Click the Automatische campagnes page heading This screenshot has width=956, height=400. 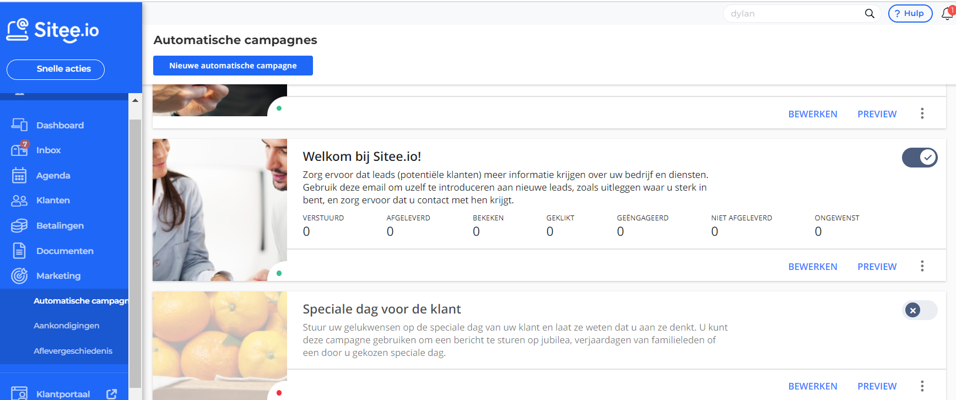point(235,40)
